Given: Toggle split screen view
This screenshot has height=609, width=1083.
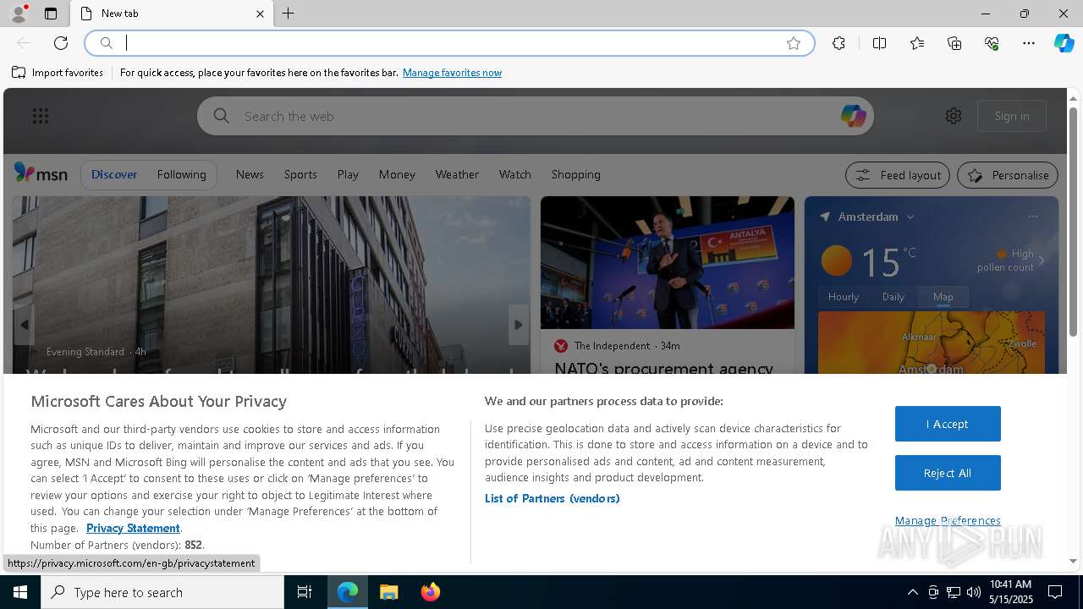Looking at the screenshot, I should point(879,43).
